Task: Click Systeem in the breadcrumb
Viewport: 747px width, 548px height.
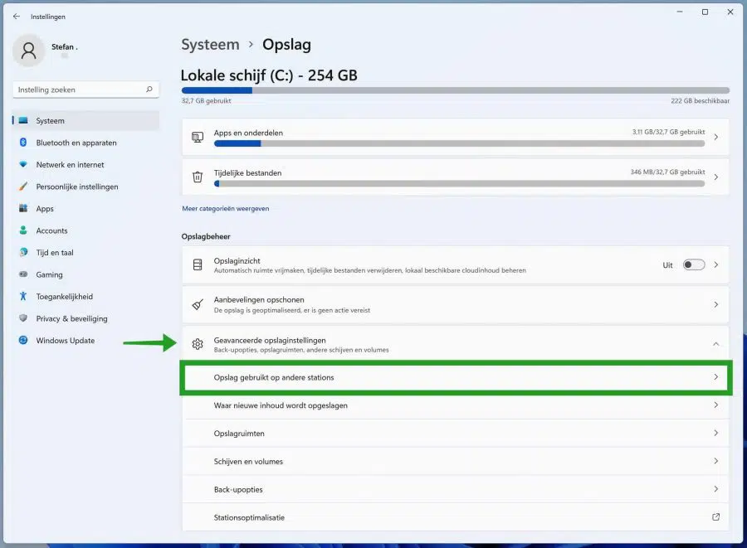Action: [210, 44]
